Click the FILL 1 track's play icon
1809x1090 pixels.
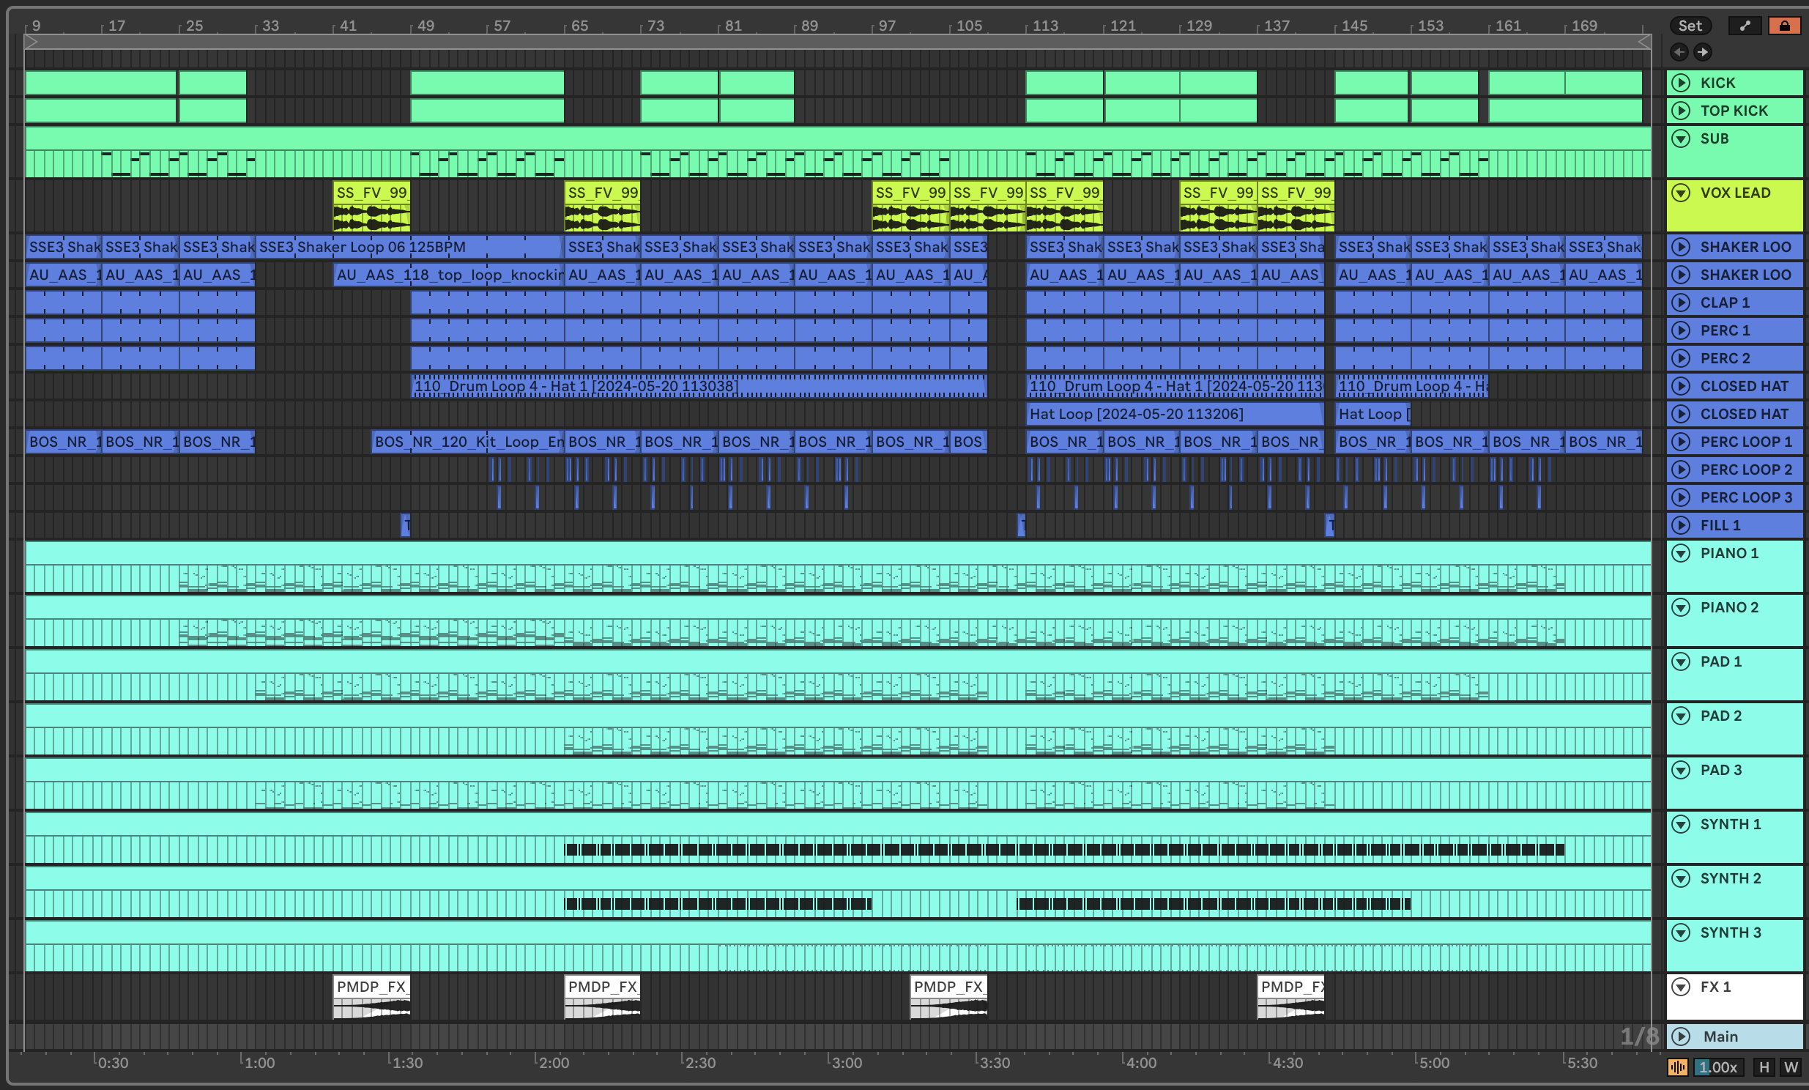click(1682, 525)
